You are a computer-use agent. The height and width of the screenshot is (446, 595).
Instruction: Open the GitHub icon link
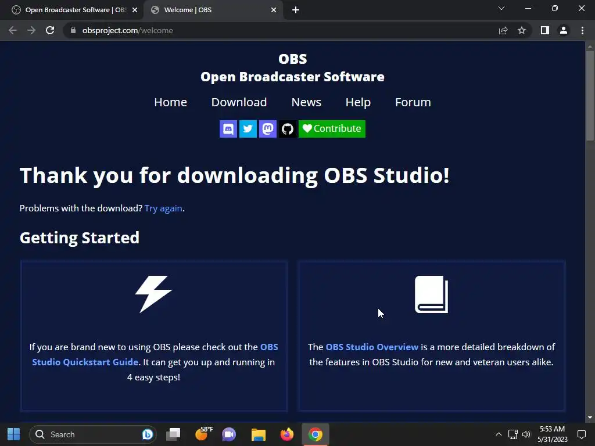[x=287, y=129]
